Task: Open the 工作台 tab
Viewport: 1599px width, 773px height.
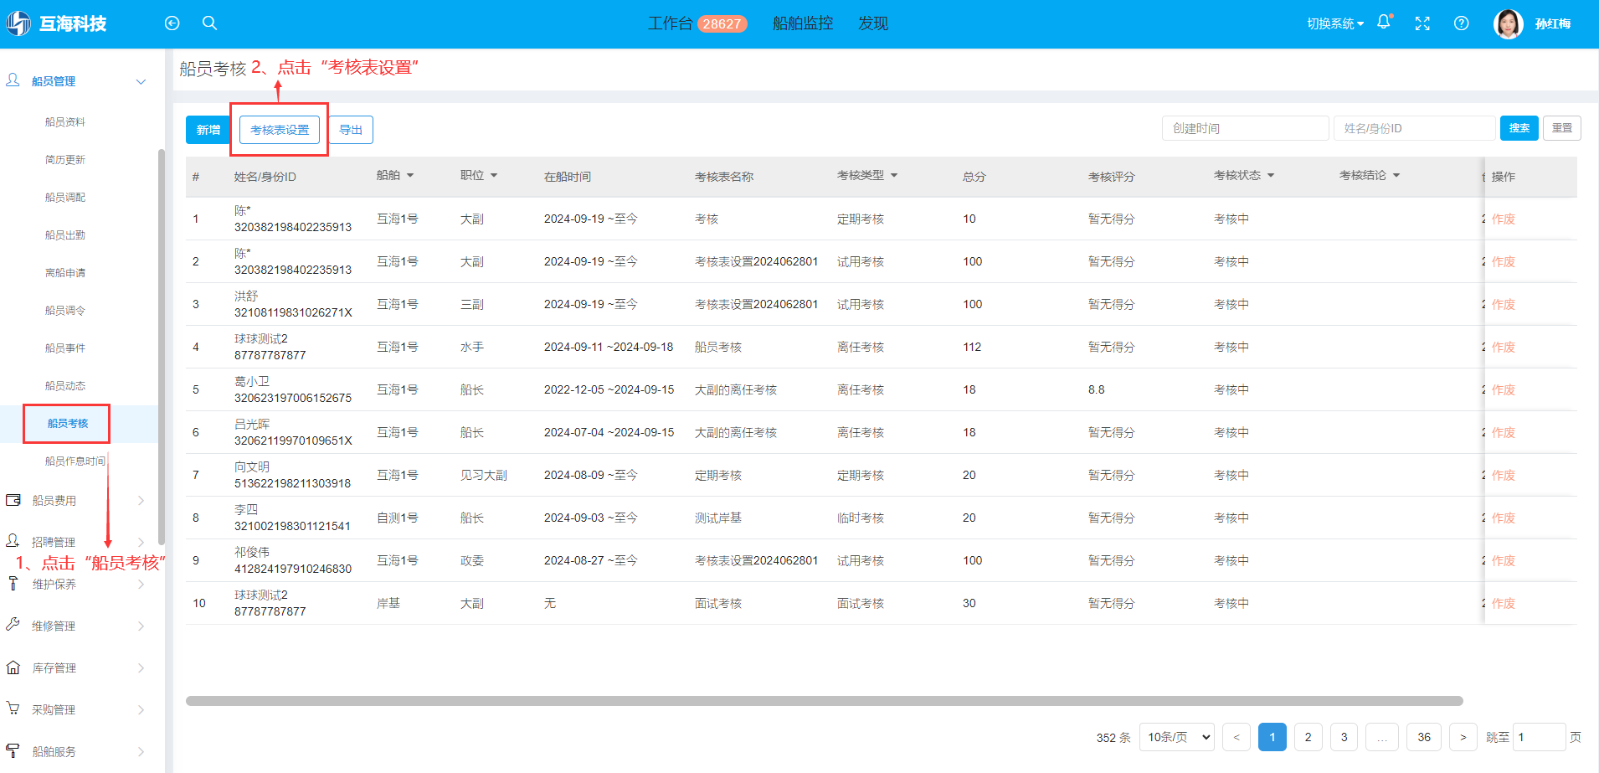Action: (697, 23)
